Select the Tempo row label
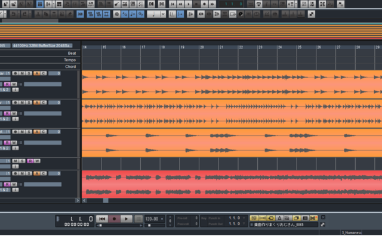The width and height of the screenshot is (382, 236). point(70,60)
